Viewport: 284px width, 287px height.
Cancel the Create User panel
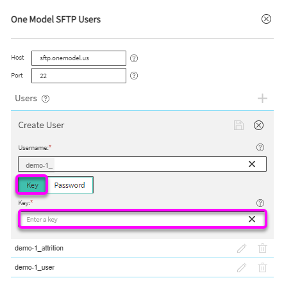tap(258, 125)
